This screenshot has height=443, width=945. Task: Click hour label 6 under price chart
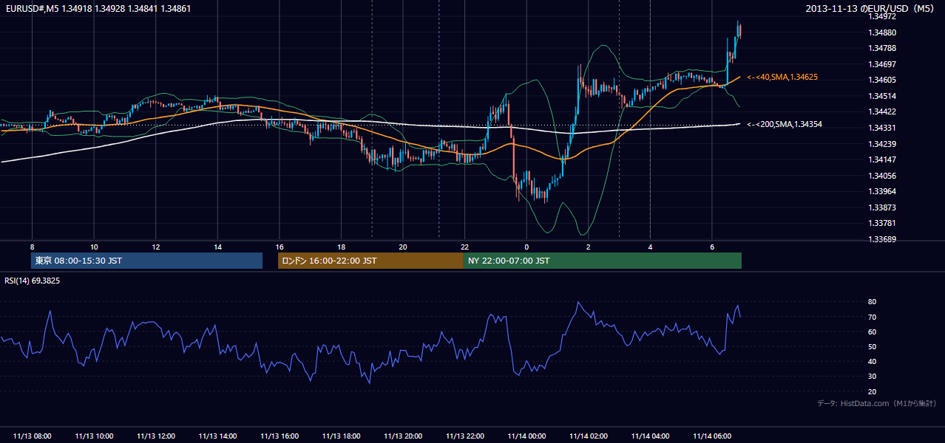(711, 247)
